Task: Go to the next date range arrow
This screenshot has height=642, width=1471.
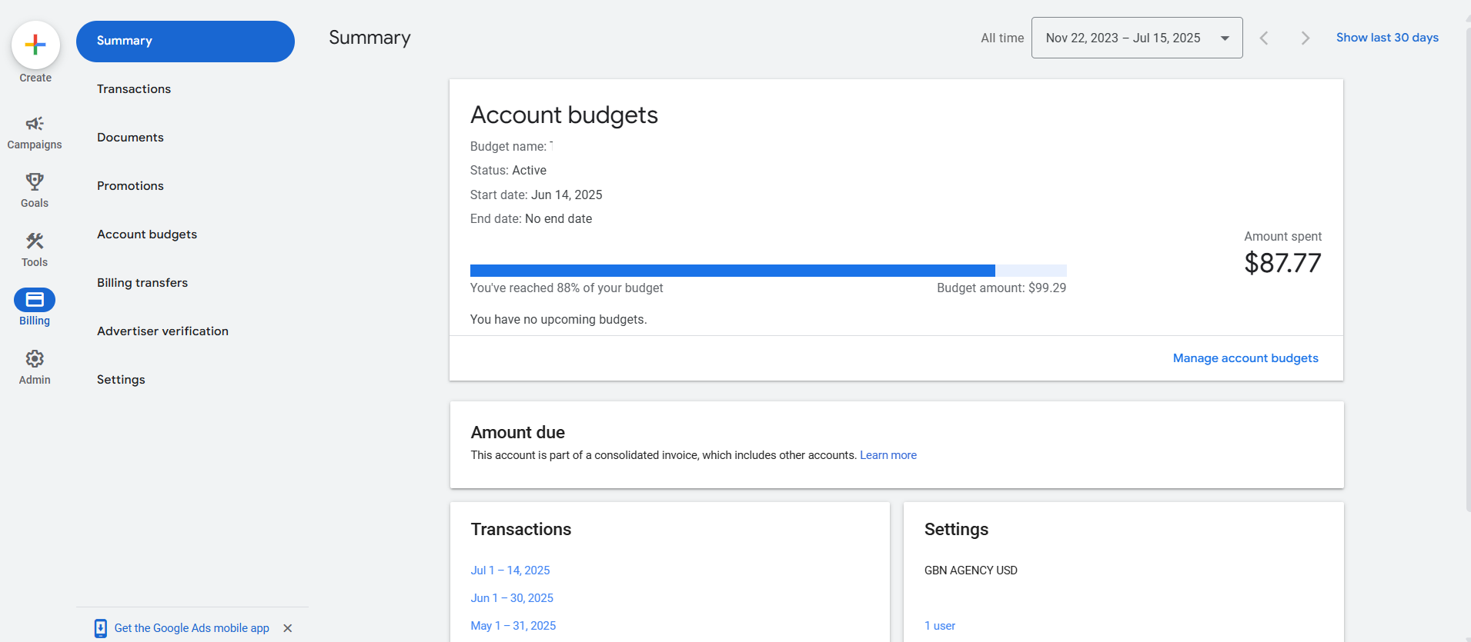Action: pos(1305,38)
